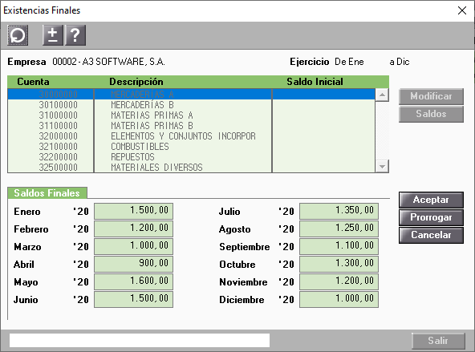
Task: Select account row 32500000
Action: pyautogui.click(x=191, y=168)
